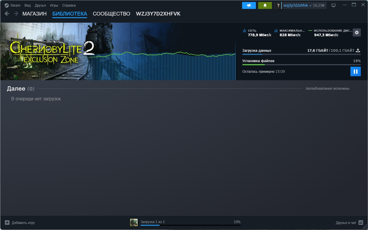The image size is (368, 230).
Task: Click the Осталось примерно 15:09 text
Action: point(264,72)
